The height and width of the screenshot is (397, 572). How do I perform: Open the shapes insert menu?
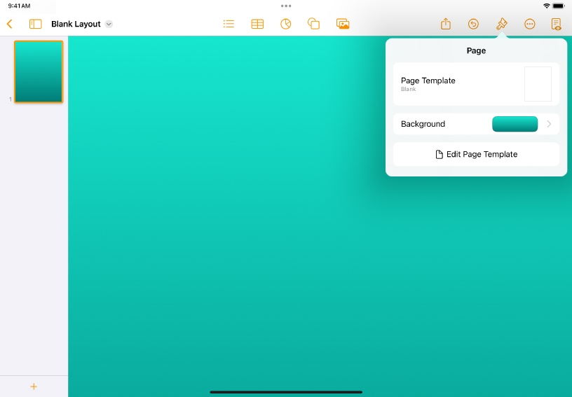314,24
